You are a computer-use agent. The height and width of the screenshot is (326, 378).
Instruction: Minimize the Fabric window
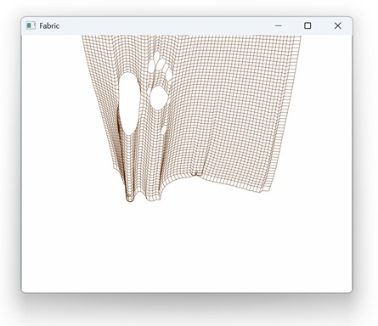(x=279, y=25)
